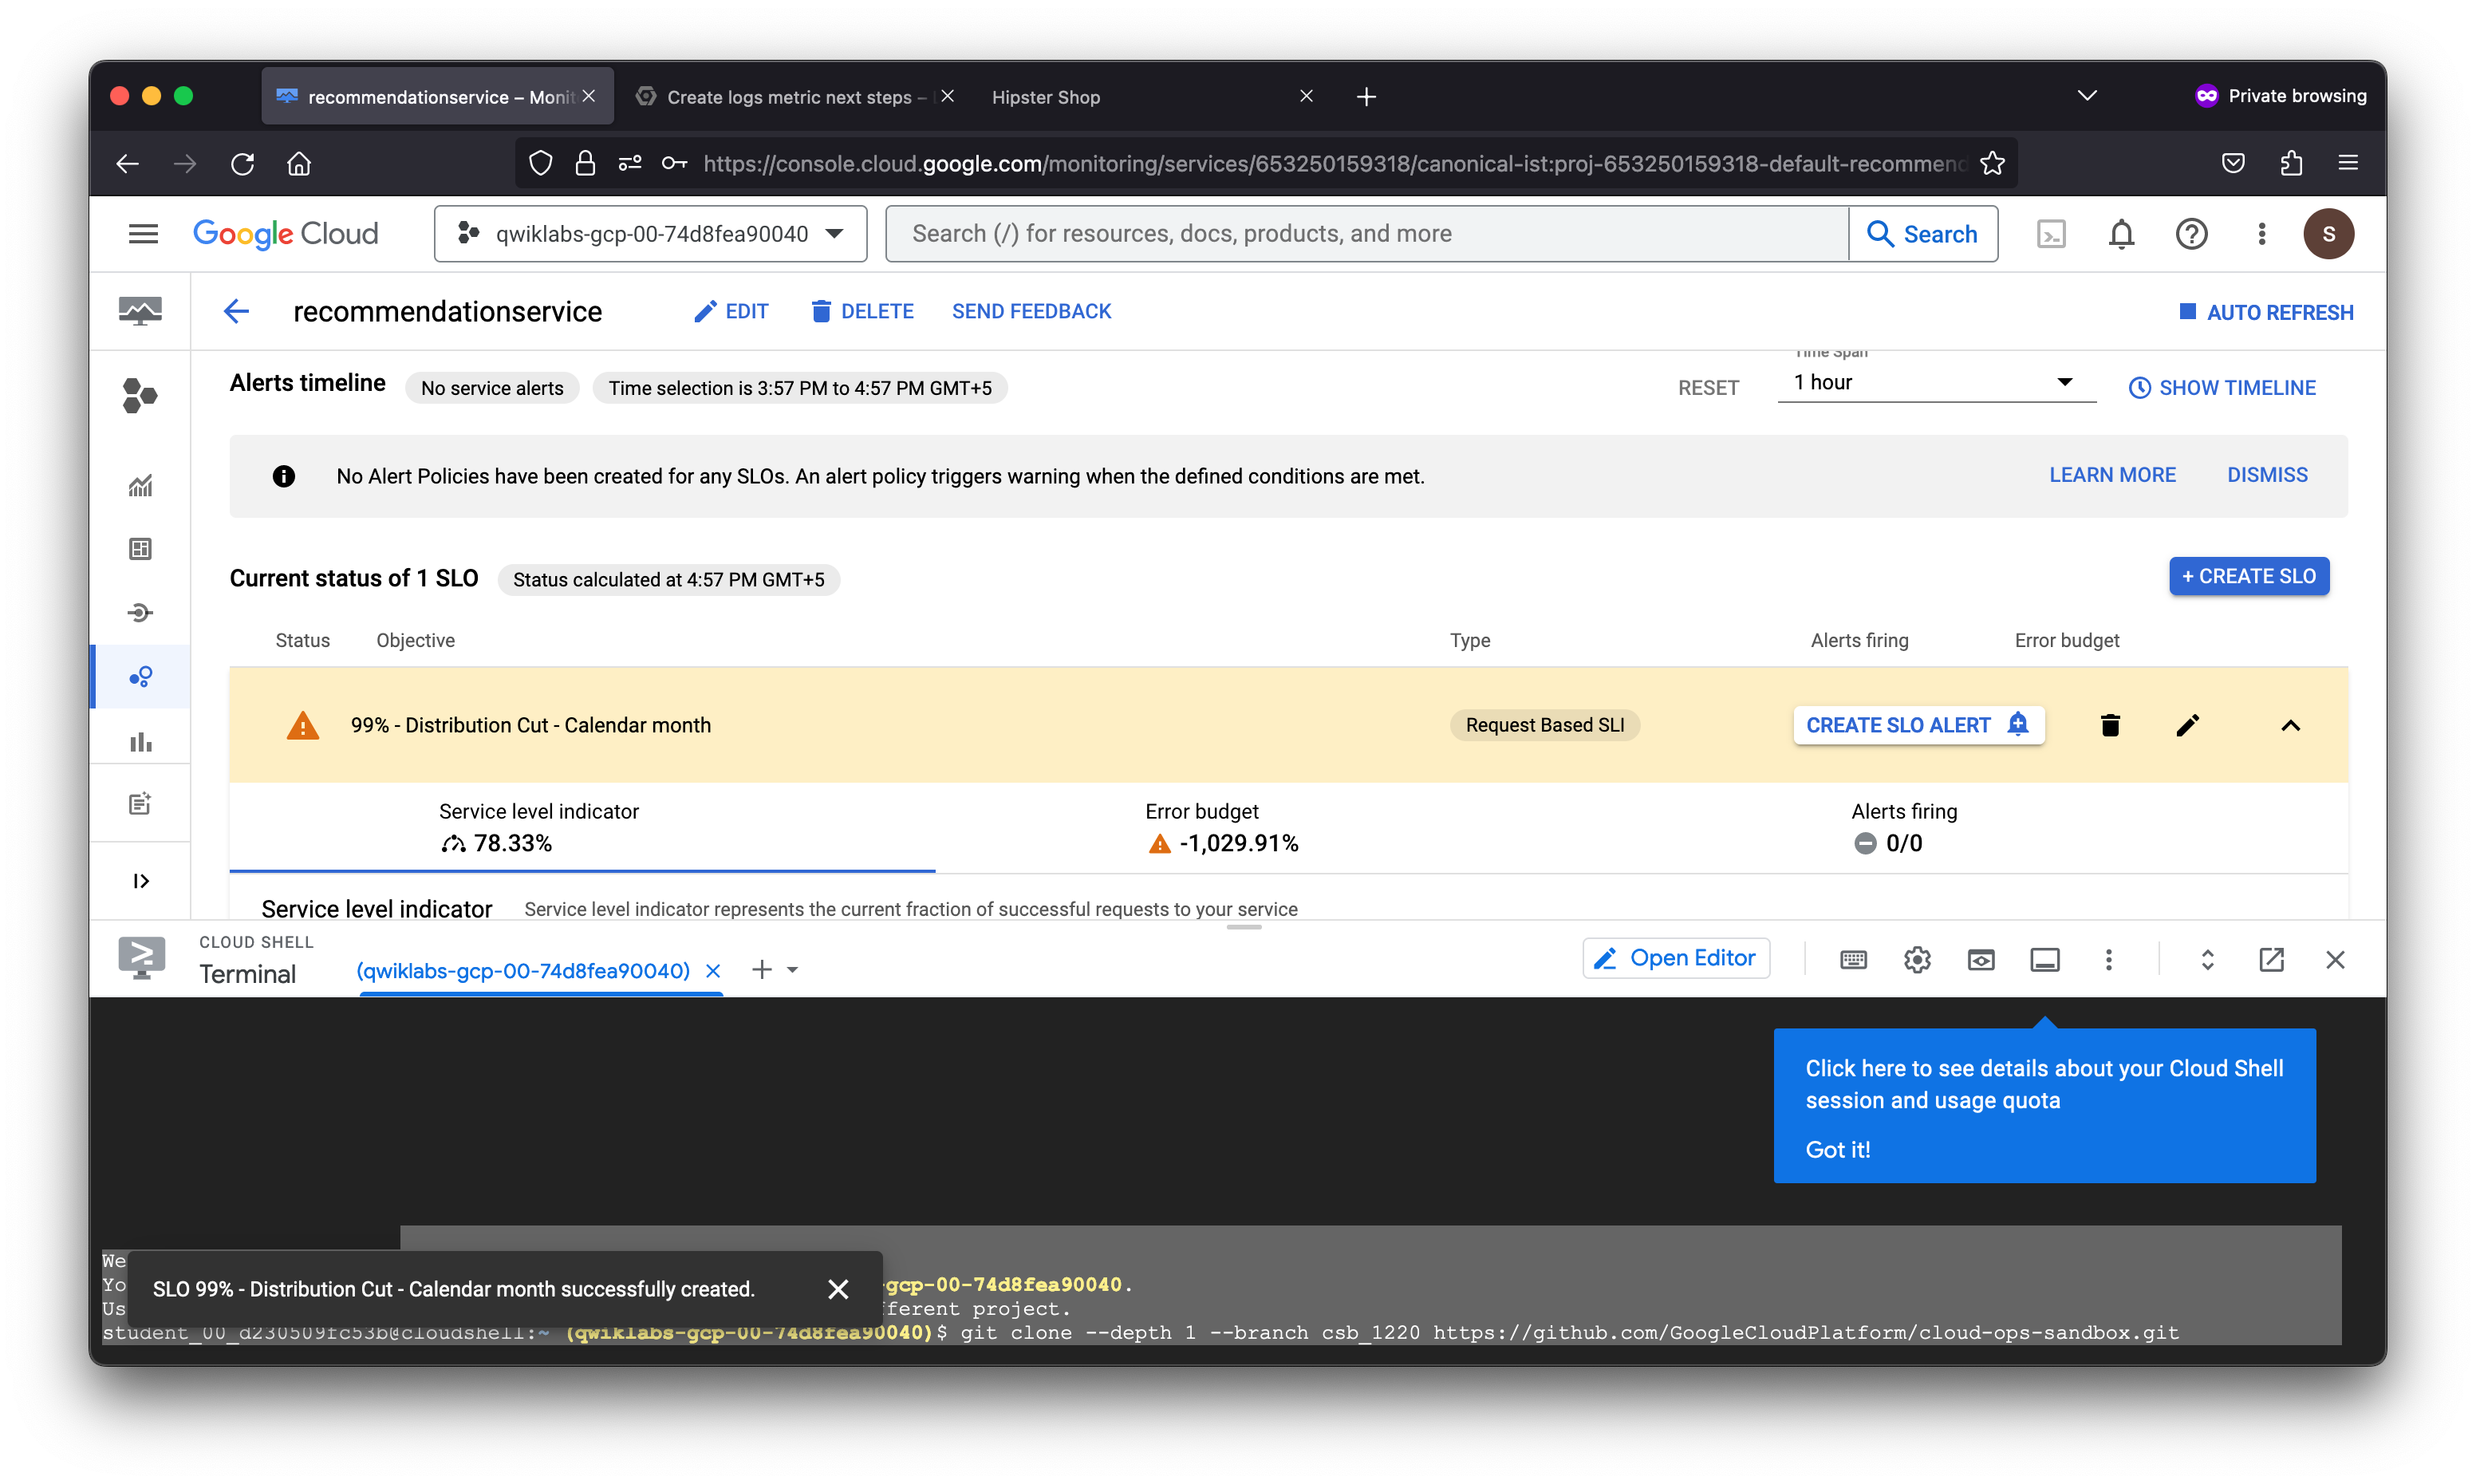Open Cloud Shell web preview icon
This screenshot has height=1484, width=2476.
point(1981,960)
